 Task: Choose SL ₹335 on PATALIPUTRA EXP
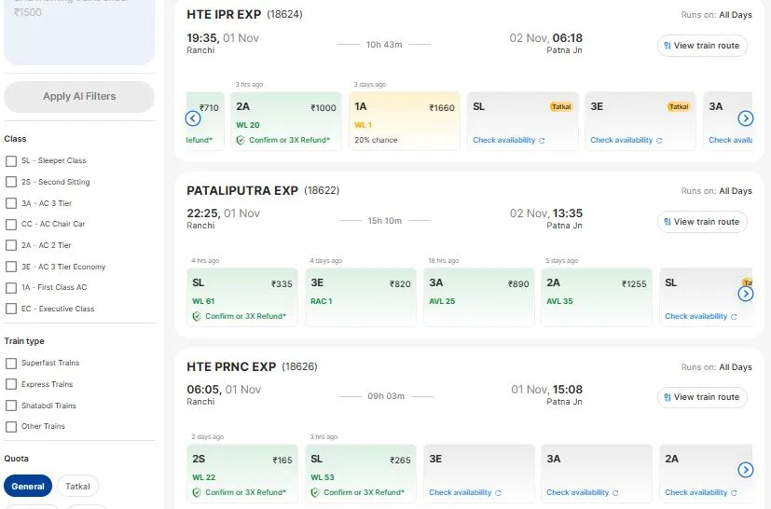click(241, 297)
